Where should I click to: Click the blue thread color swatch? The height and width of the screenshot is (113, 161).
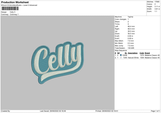tap(121, 55)
